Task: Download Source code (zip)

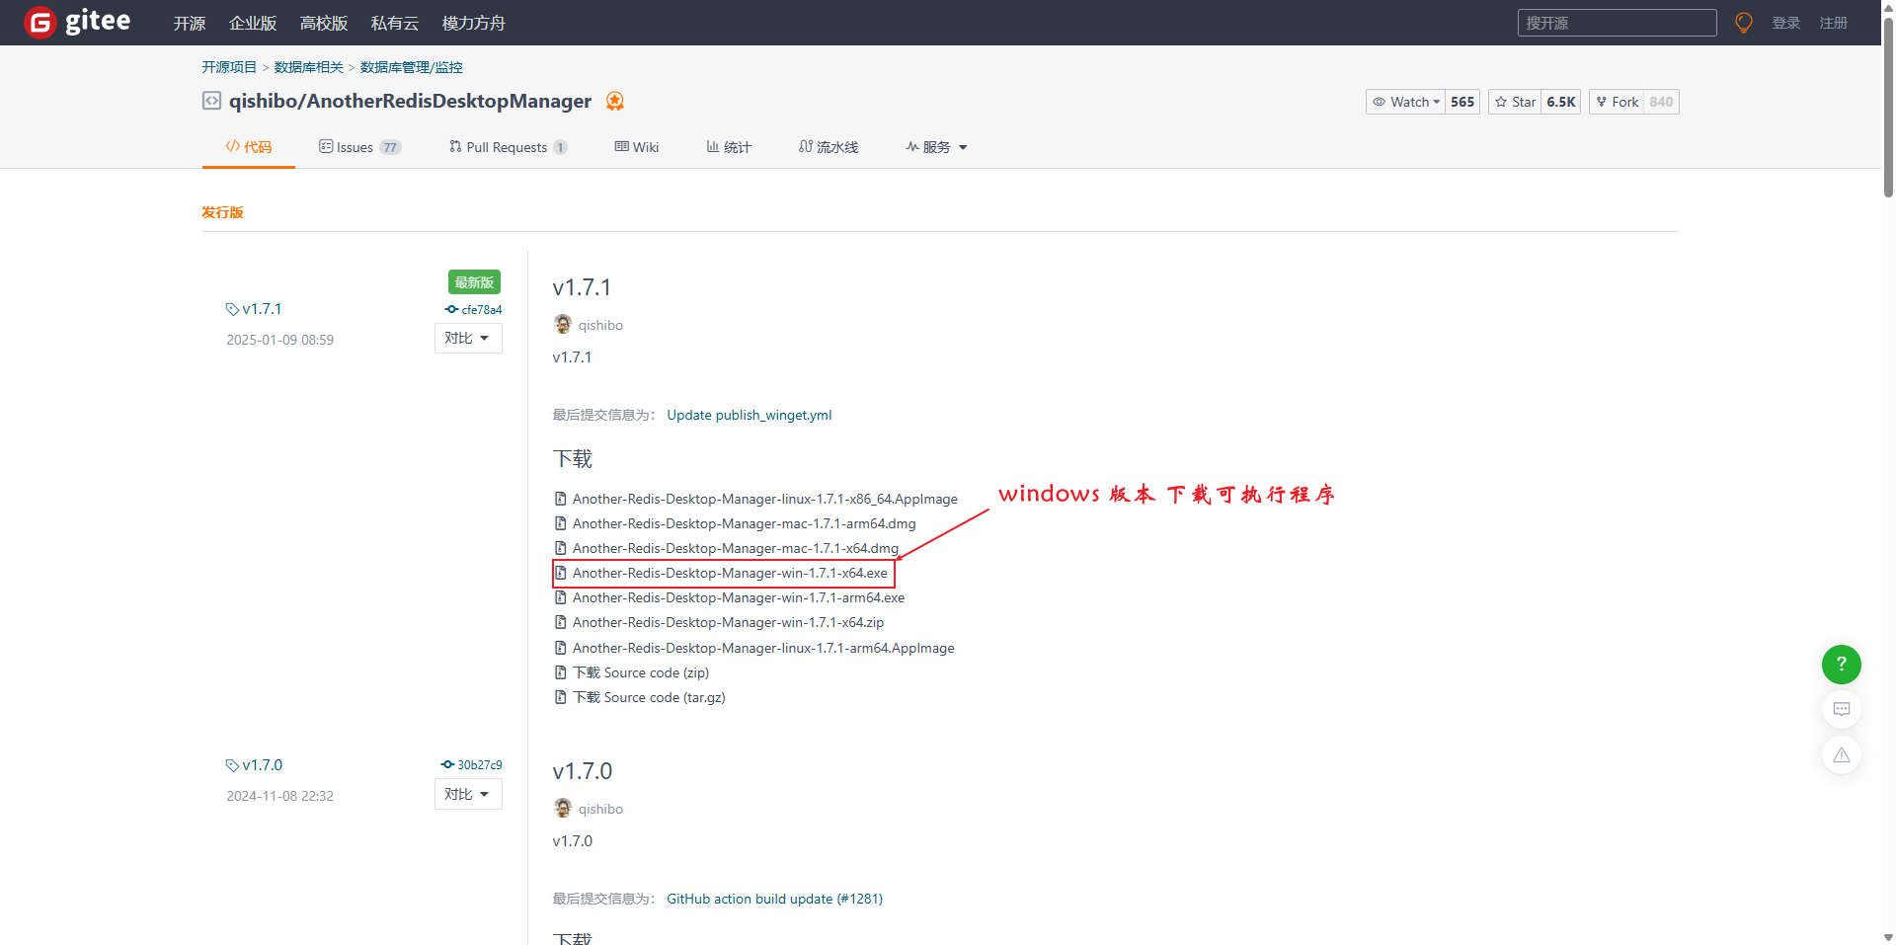Action: coord(641,672)
